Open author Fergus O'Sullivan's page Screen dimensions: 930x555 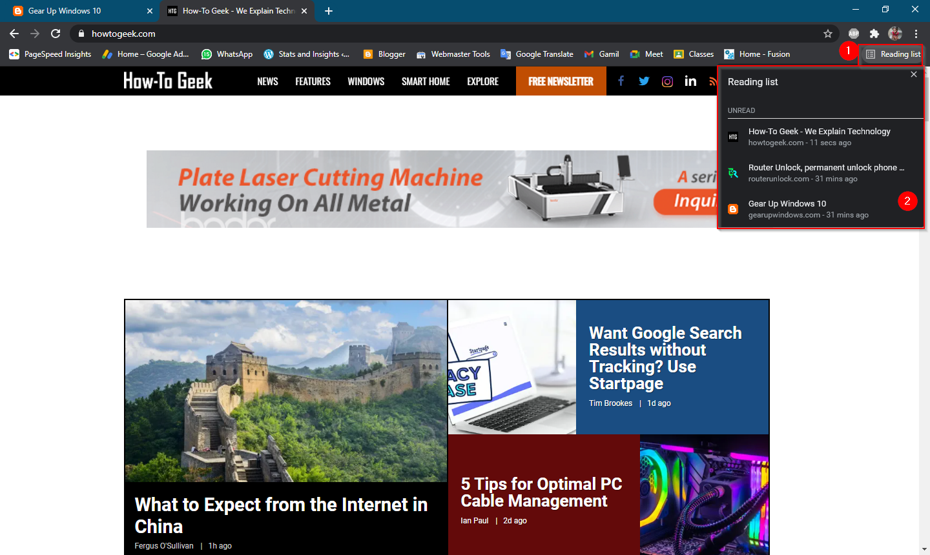pyautogui.click(x=164, y=546)
